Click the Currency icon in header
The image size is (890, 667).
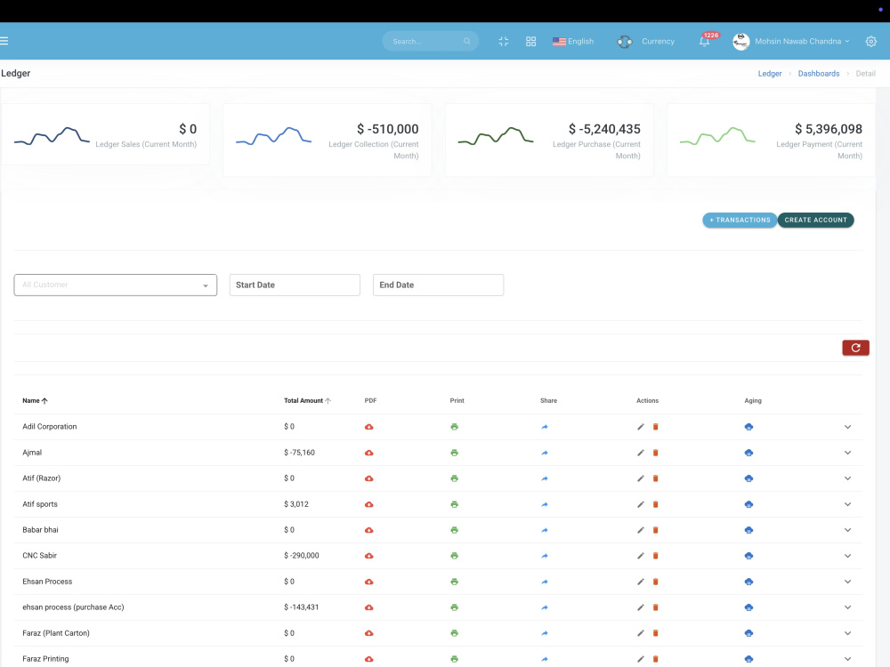[625, 42]
